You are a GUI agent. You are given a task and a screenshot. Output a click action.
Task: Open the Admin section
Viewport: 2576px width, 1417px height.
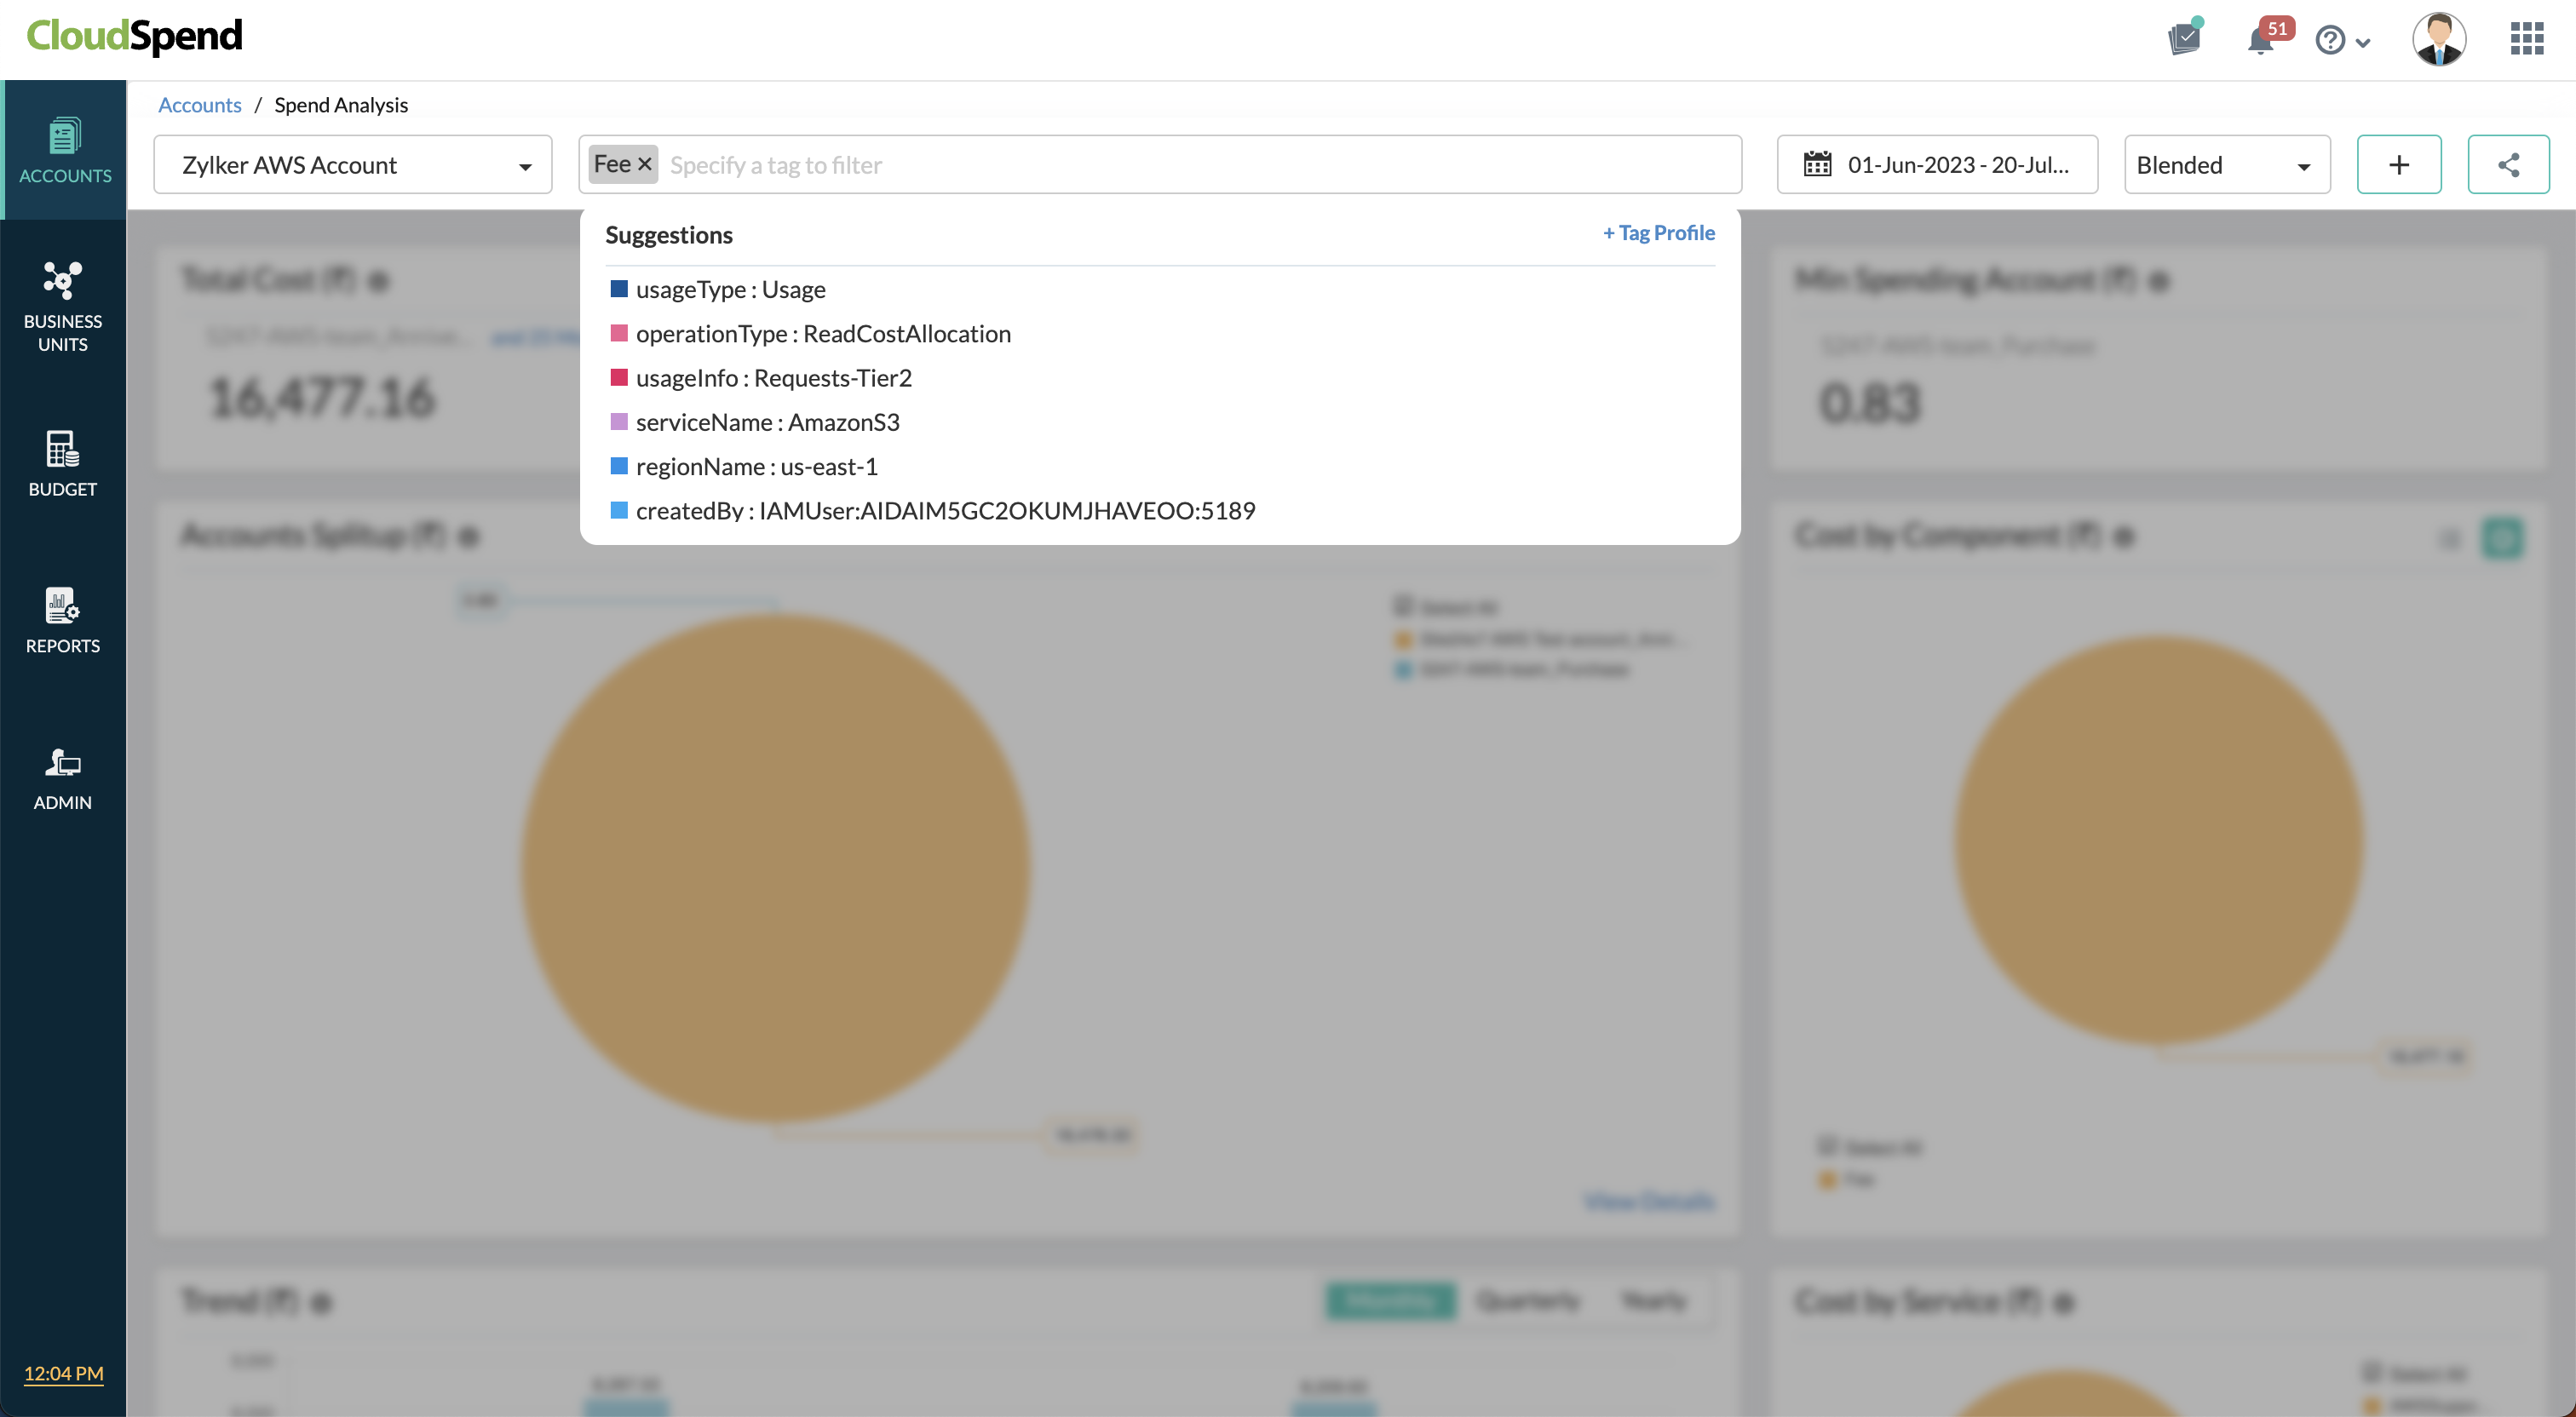point(63,778)
